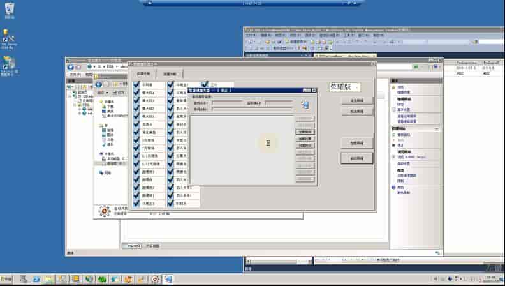
Task: Click the gear icon in the Explorer details pane
Action: tap(104, 211)
